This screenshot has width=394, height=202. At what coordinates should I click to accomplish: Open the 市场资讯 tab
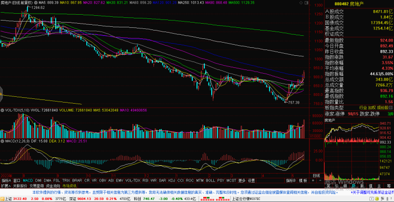point(69,186)
